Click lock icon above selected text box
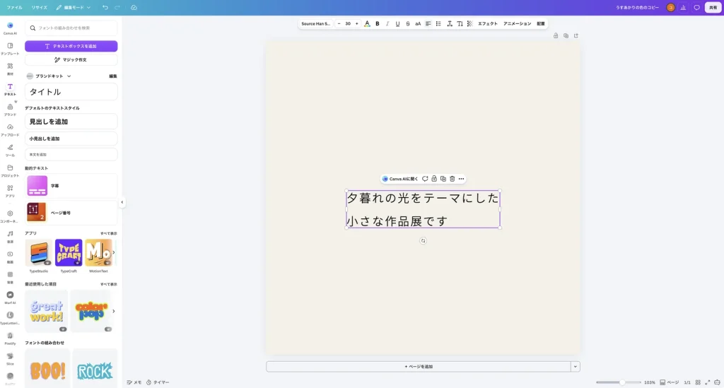This screenshot has height=388, width=724. click(x=434, y=179)
